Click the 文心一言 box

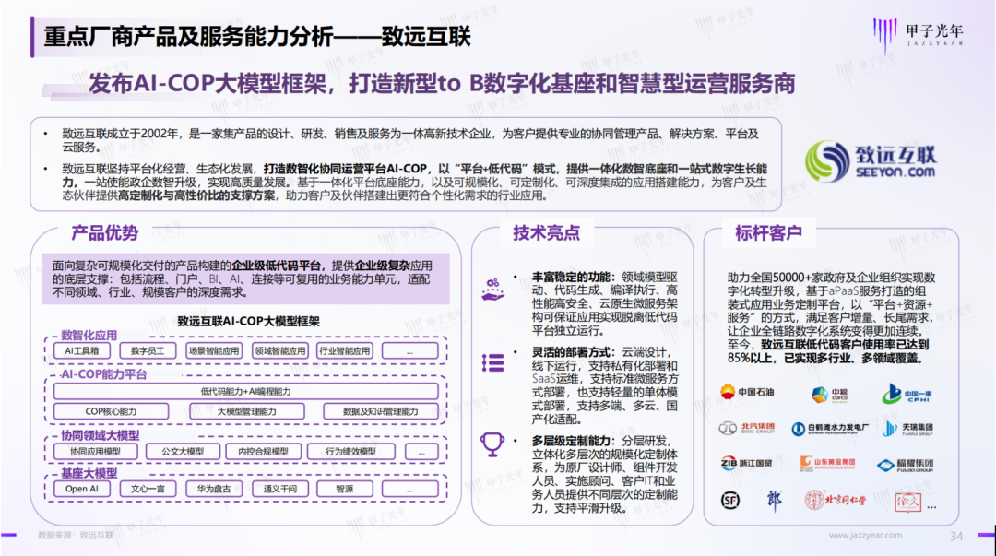(148, 489)
